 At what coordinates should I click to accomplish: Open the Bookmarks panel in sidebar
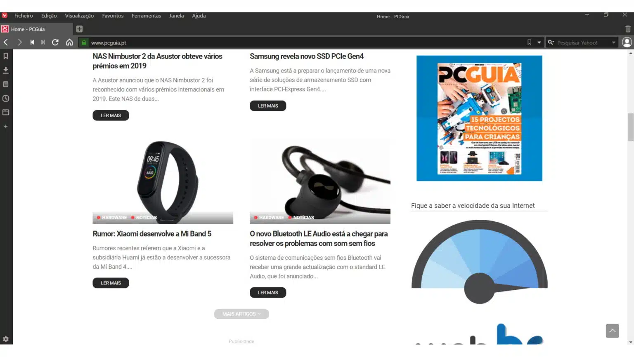pos(6,56)
